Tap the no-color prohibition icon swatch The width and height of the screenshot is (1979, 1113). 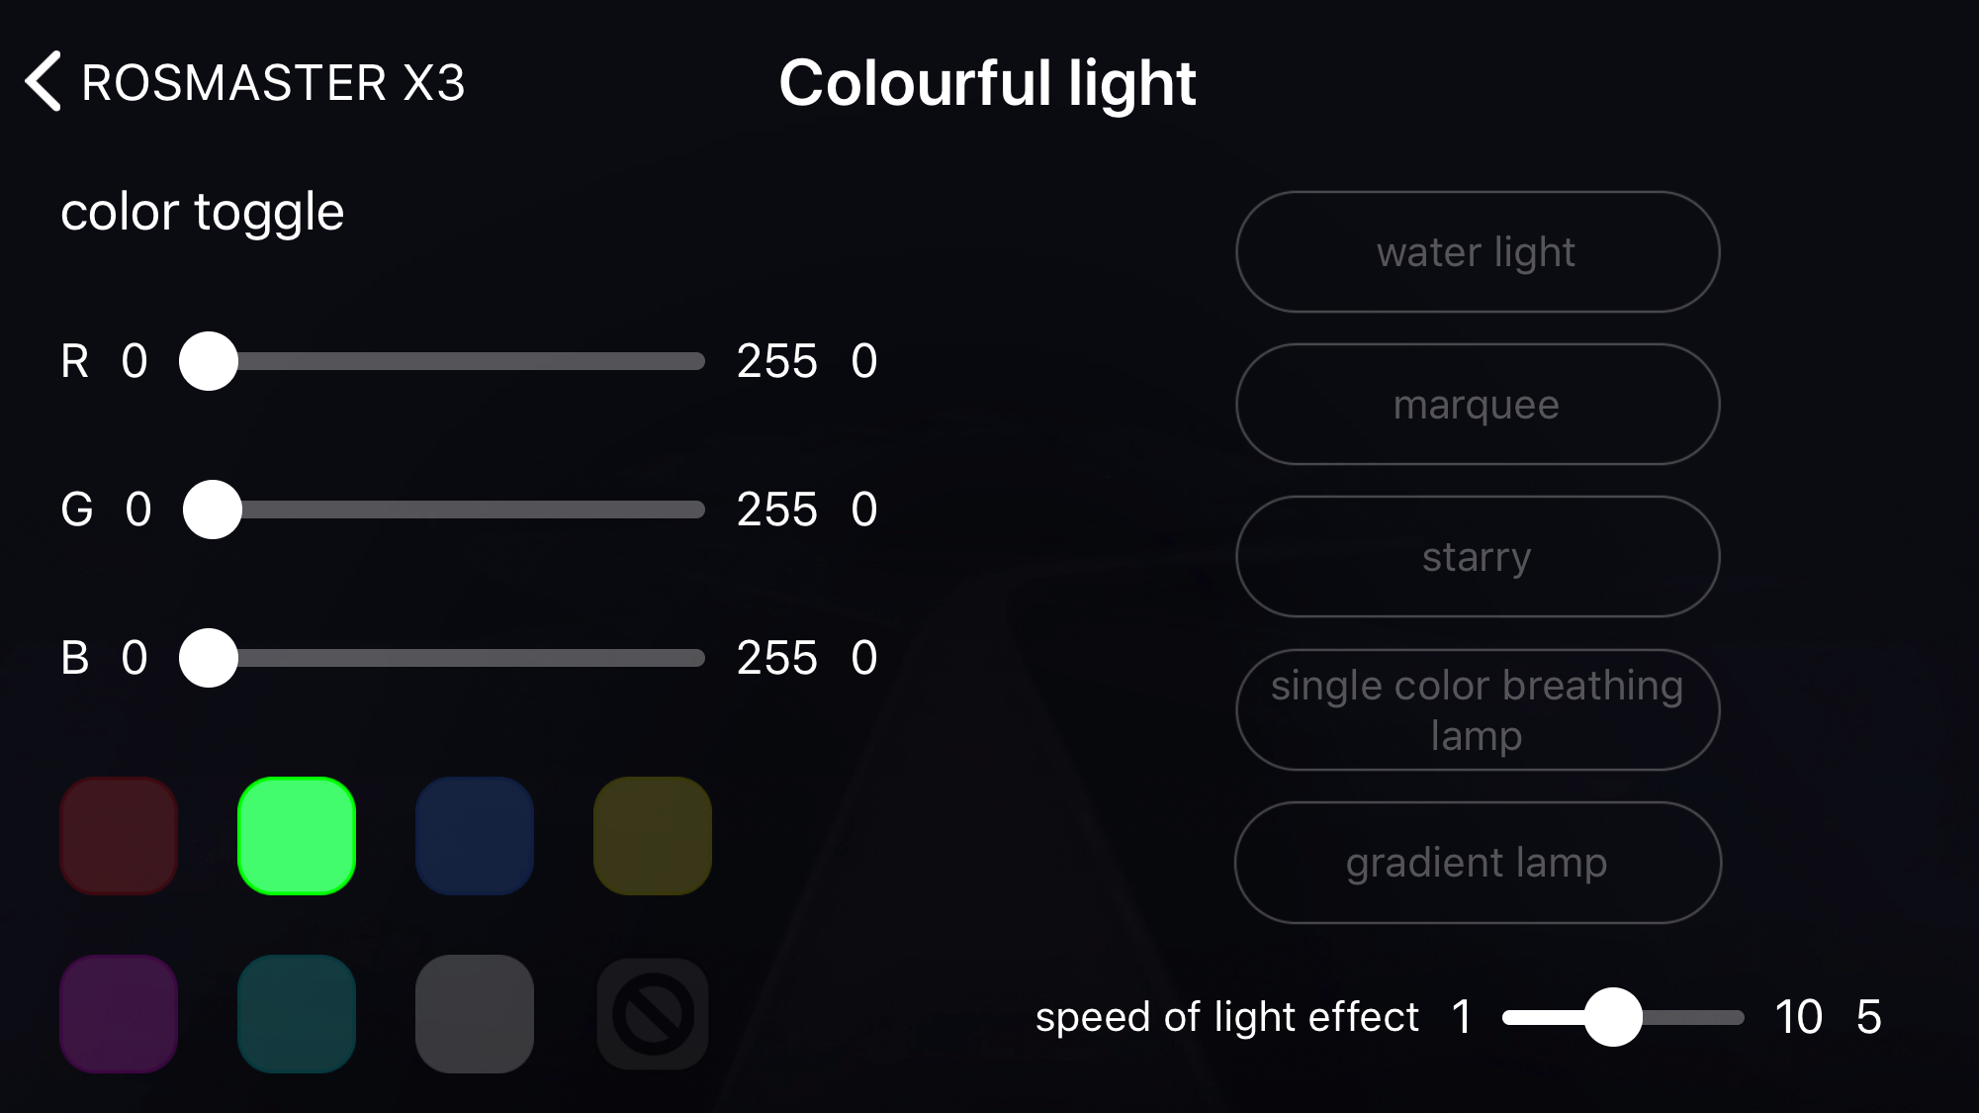(x=653, y=1014)
